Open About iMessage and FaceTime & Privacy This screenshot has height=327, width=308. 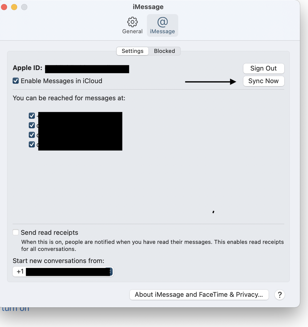199,295
